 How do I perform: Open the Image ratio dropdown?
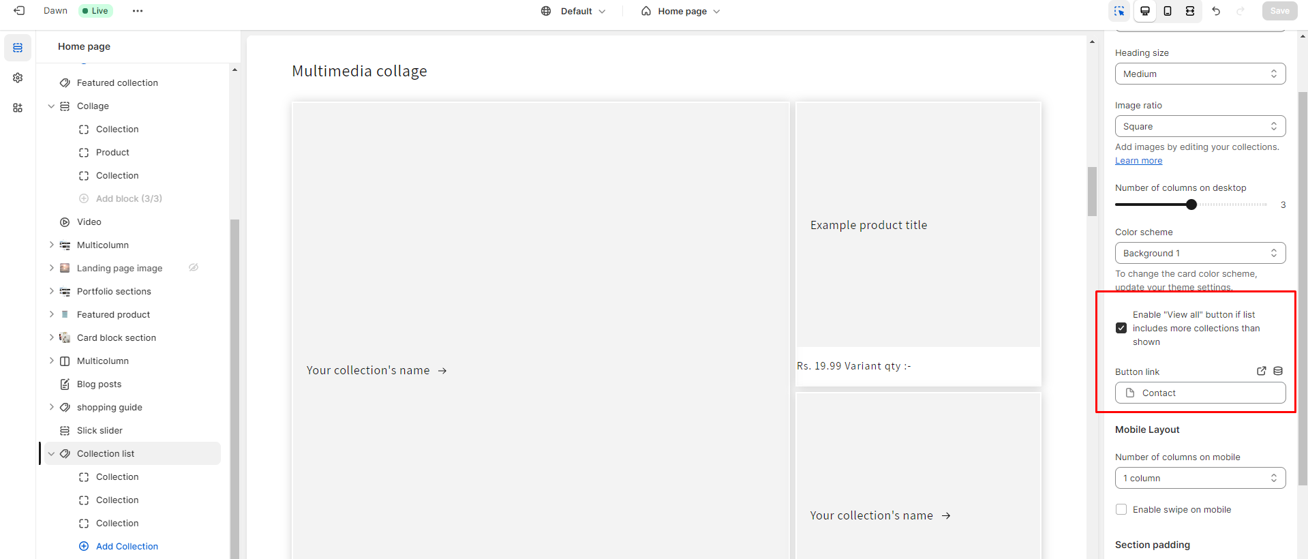pos(1200,126)
